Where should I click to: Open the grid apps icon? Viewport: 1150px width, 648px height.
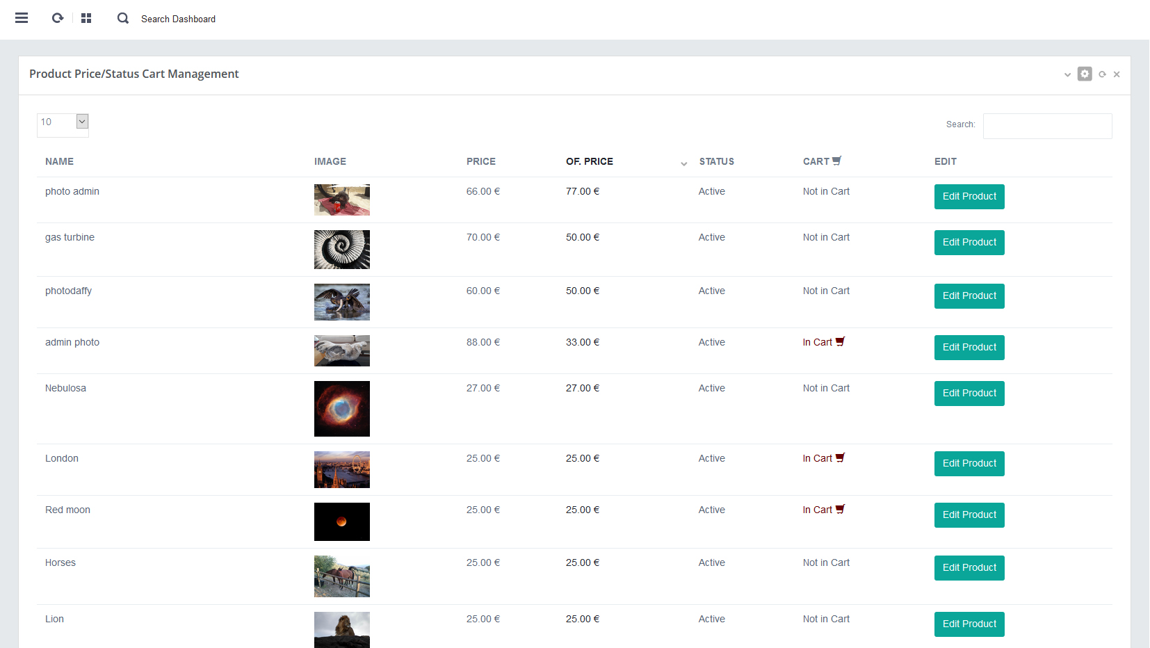[x=86, y=18]
